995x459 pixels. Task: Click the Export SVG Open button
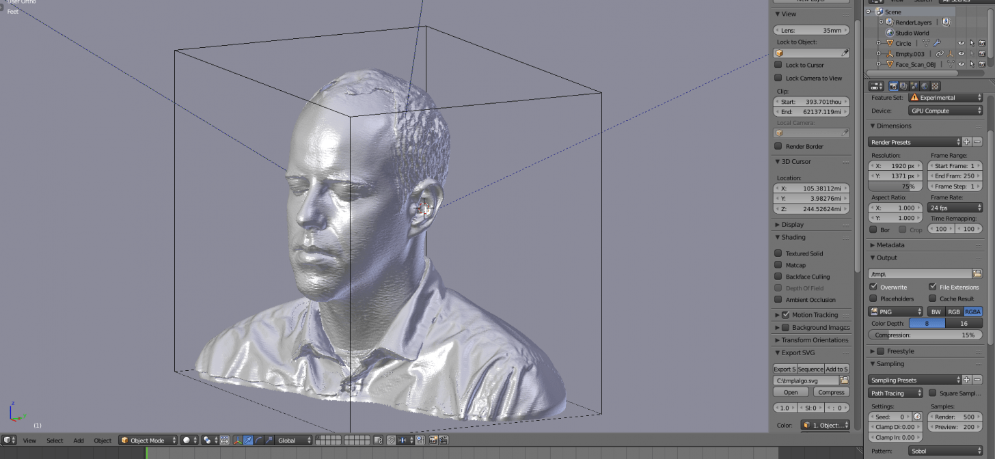pyautogui.click(x=791, y=392)
